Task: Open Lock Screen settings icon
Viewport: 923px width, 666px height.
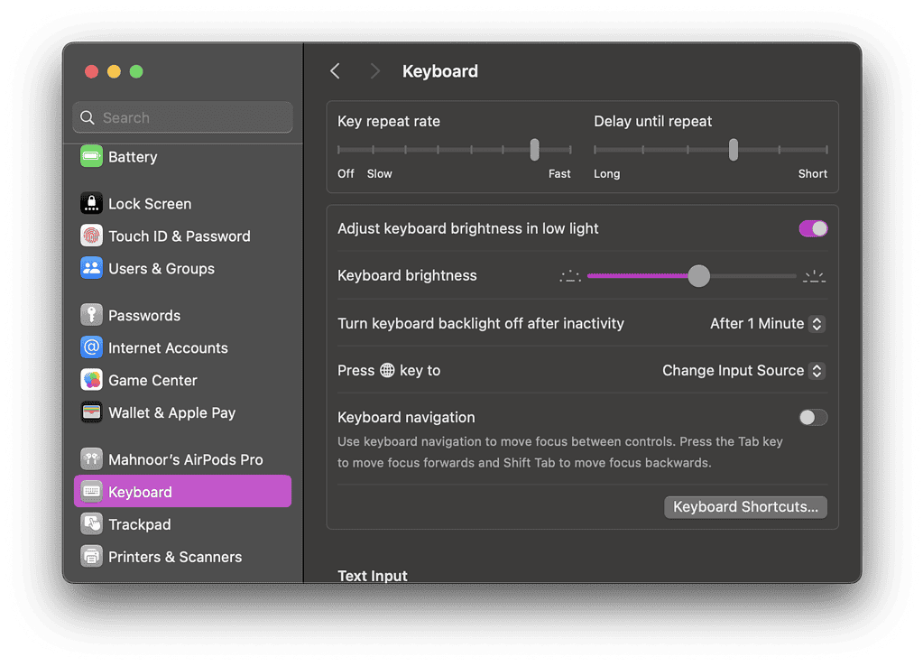Action: (91, 204)
